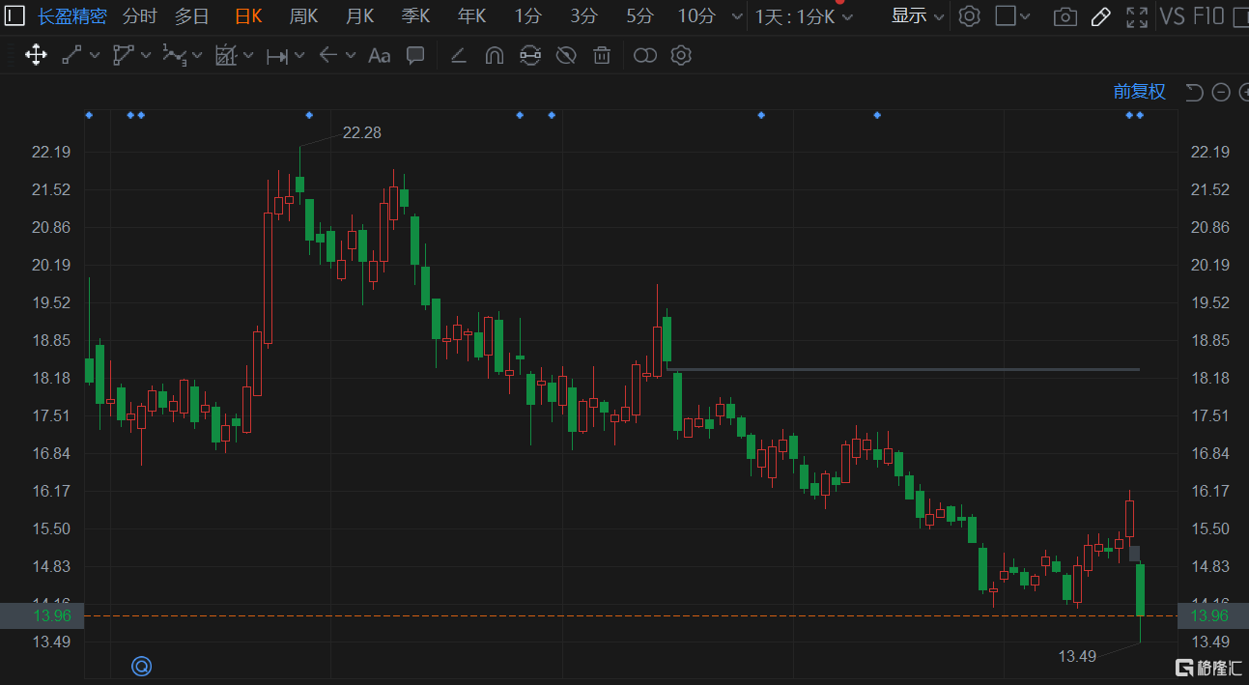Select the Aa text annotation tool
The width and height of the screenshot is (1249, 685).
click(x=380, y=56)
